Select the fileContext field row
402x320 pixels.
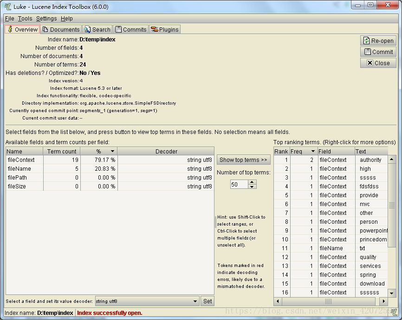point(110,160)
